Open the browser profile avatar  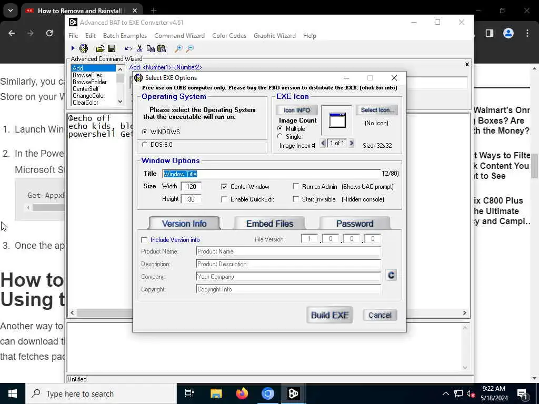click(x=508, y=33)
